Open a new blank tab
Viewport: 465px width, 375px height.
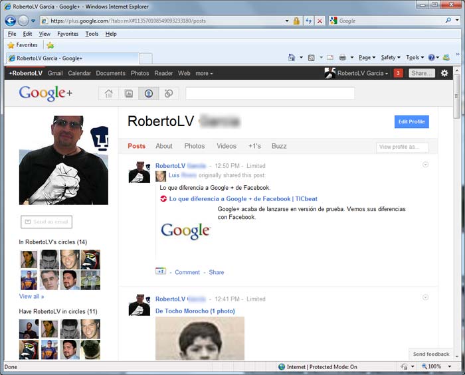point(145,58)
